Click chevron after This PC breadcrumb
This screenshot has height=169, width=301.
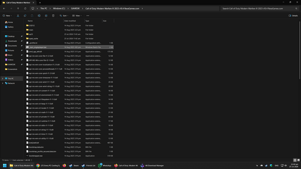pyautogui.click(x=50, y=9)
